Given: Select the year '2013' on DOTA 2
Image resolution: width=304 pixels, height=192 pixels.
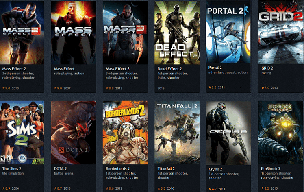Looking at the screenshot, I should [x=67, y=188].
